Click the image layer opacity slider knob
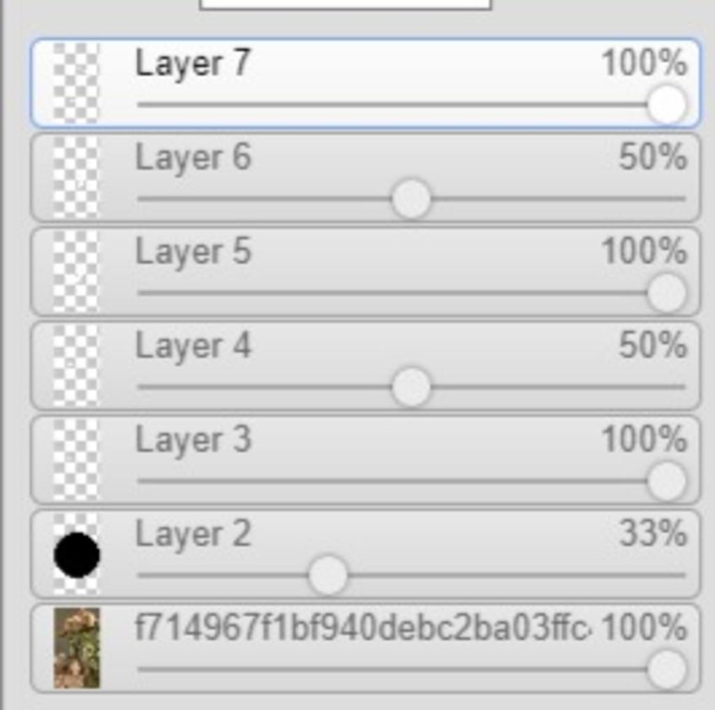Image resolution: width=715 pixels, height=710 pixels. [x=667, y=670]
